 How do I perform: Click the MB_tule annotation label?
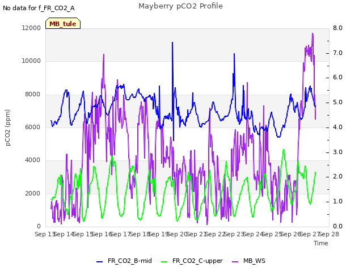pyautogui.click(x=63, y=24)
